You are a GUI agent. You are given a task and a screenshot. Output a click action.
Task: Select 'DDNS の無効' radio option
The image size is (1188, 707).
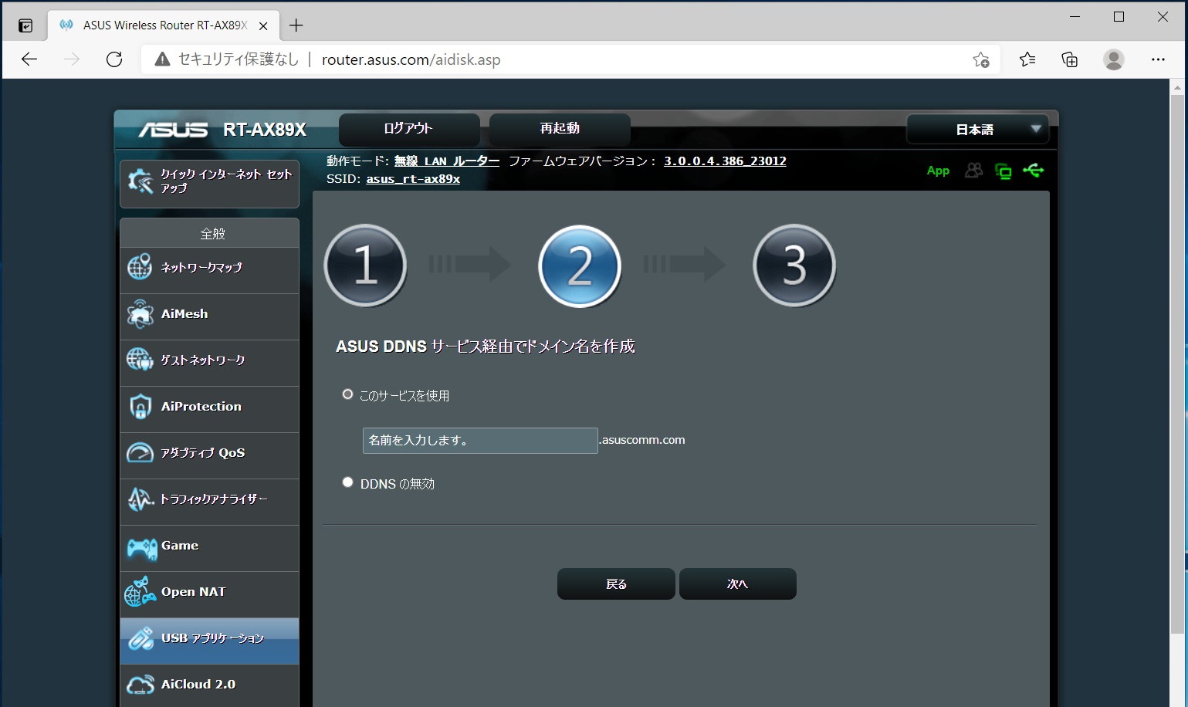(347, 482)
